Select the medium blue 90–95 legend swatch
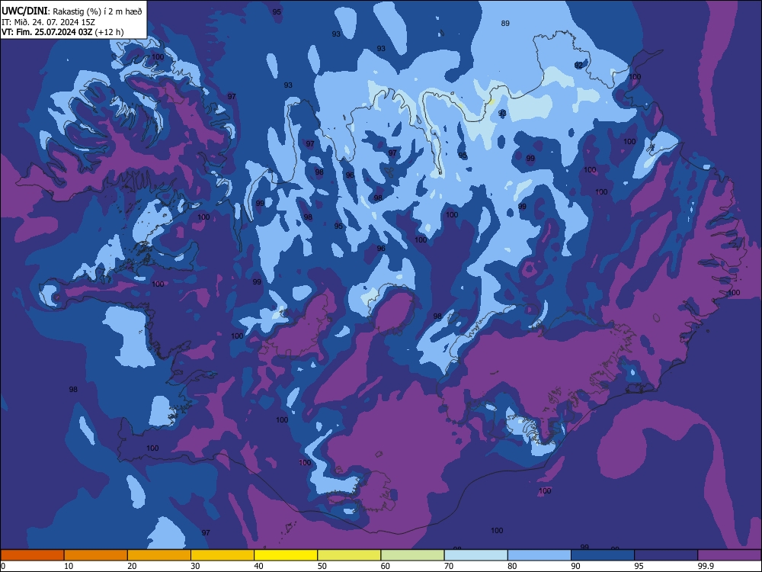This screenshot has width=762, height=572. 603,555
